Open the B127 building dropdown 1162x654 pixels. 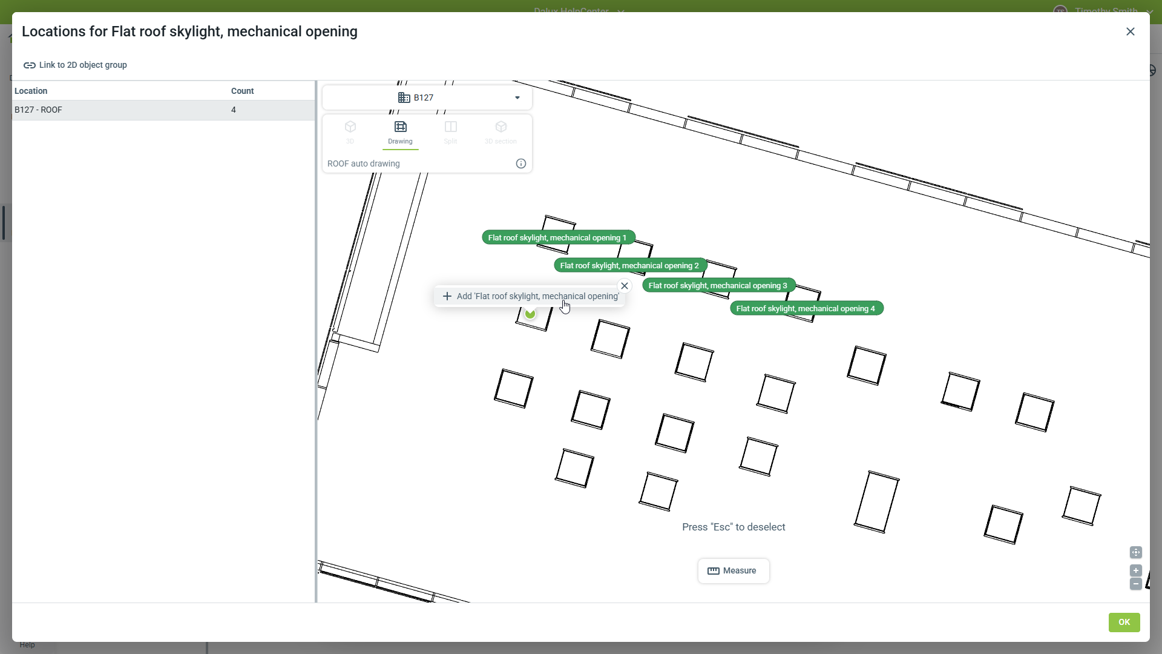tap(427, 97)
